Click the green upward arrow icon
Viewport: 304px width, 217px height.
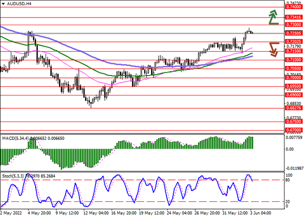tap(272, 17)
